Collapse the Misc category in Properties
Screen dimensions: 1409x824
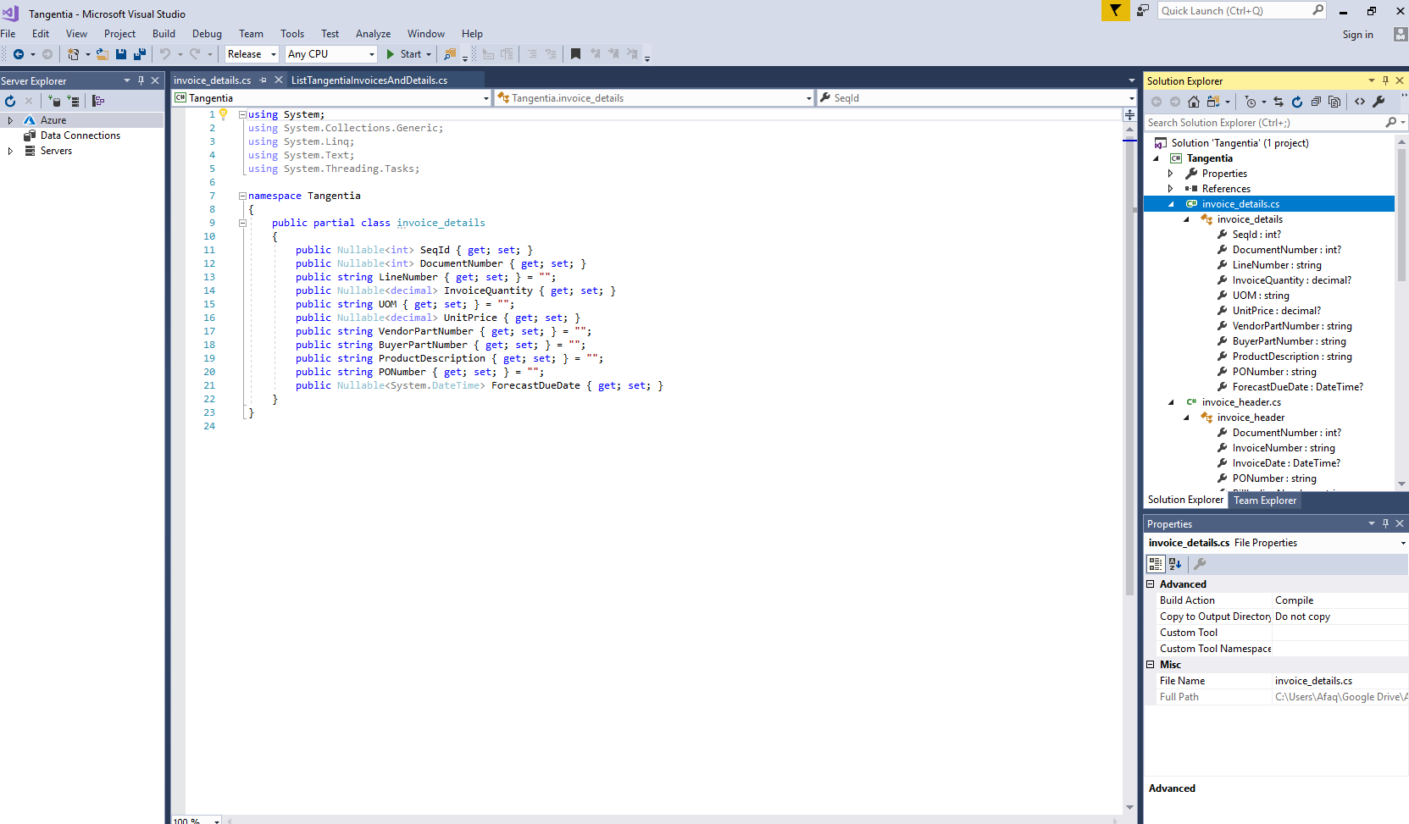click(x=1151, y=665)
